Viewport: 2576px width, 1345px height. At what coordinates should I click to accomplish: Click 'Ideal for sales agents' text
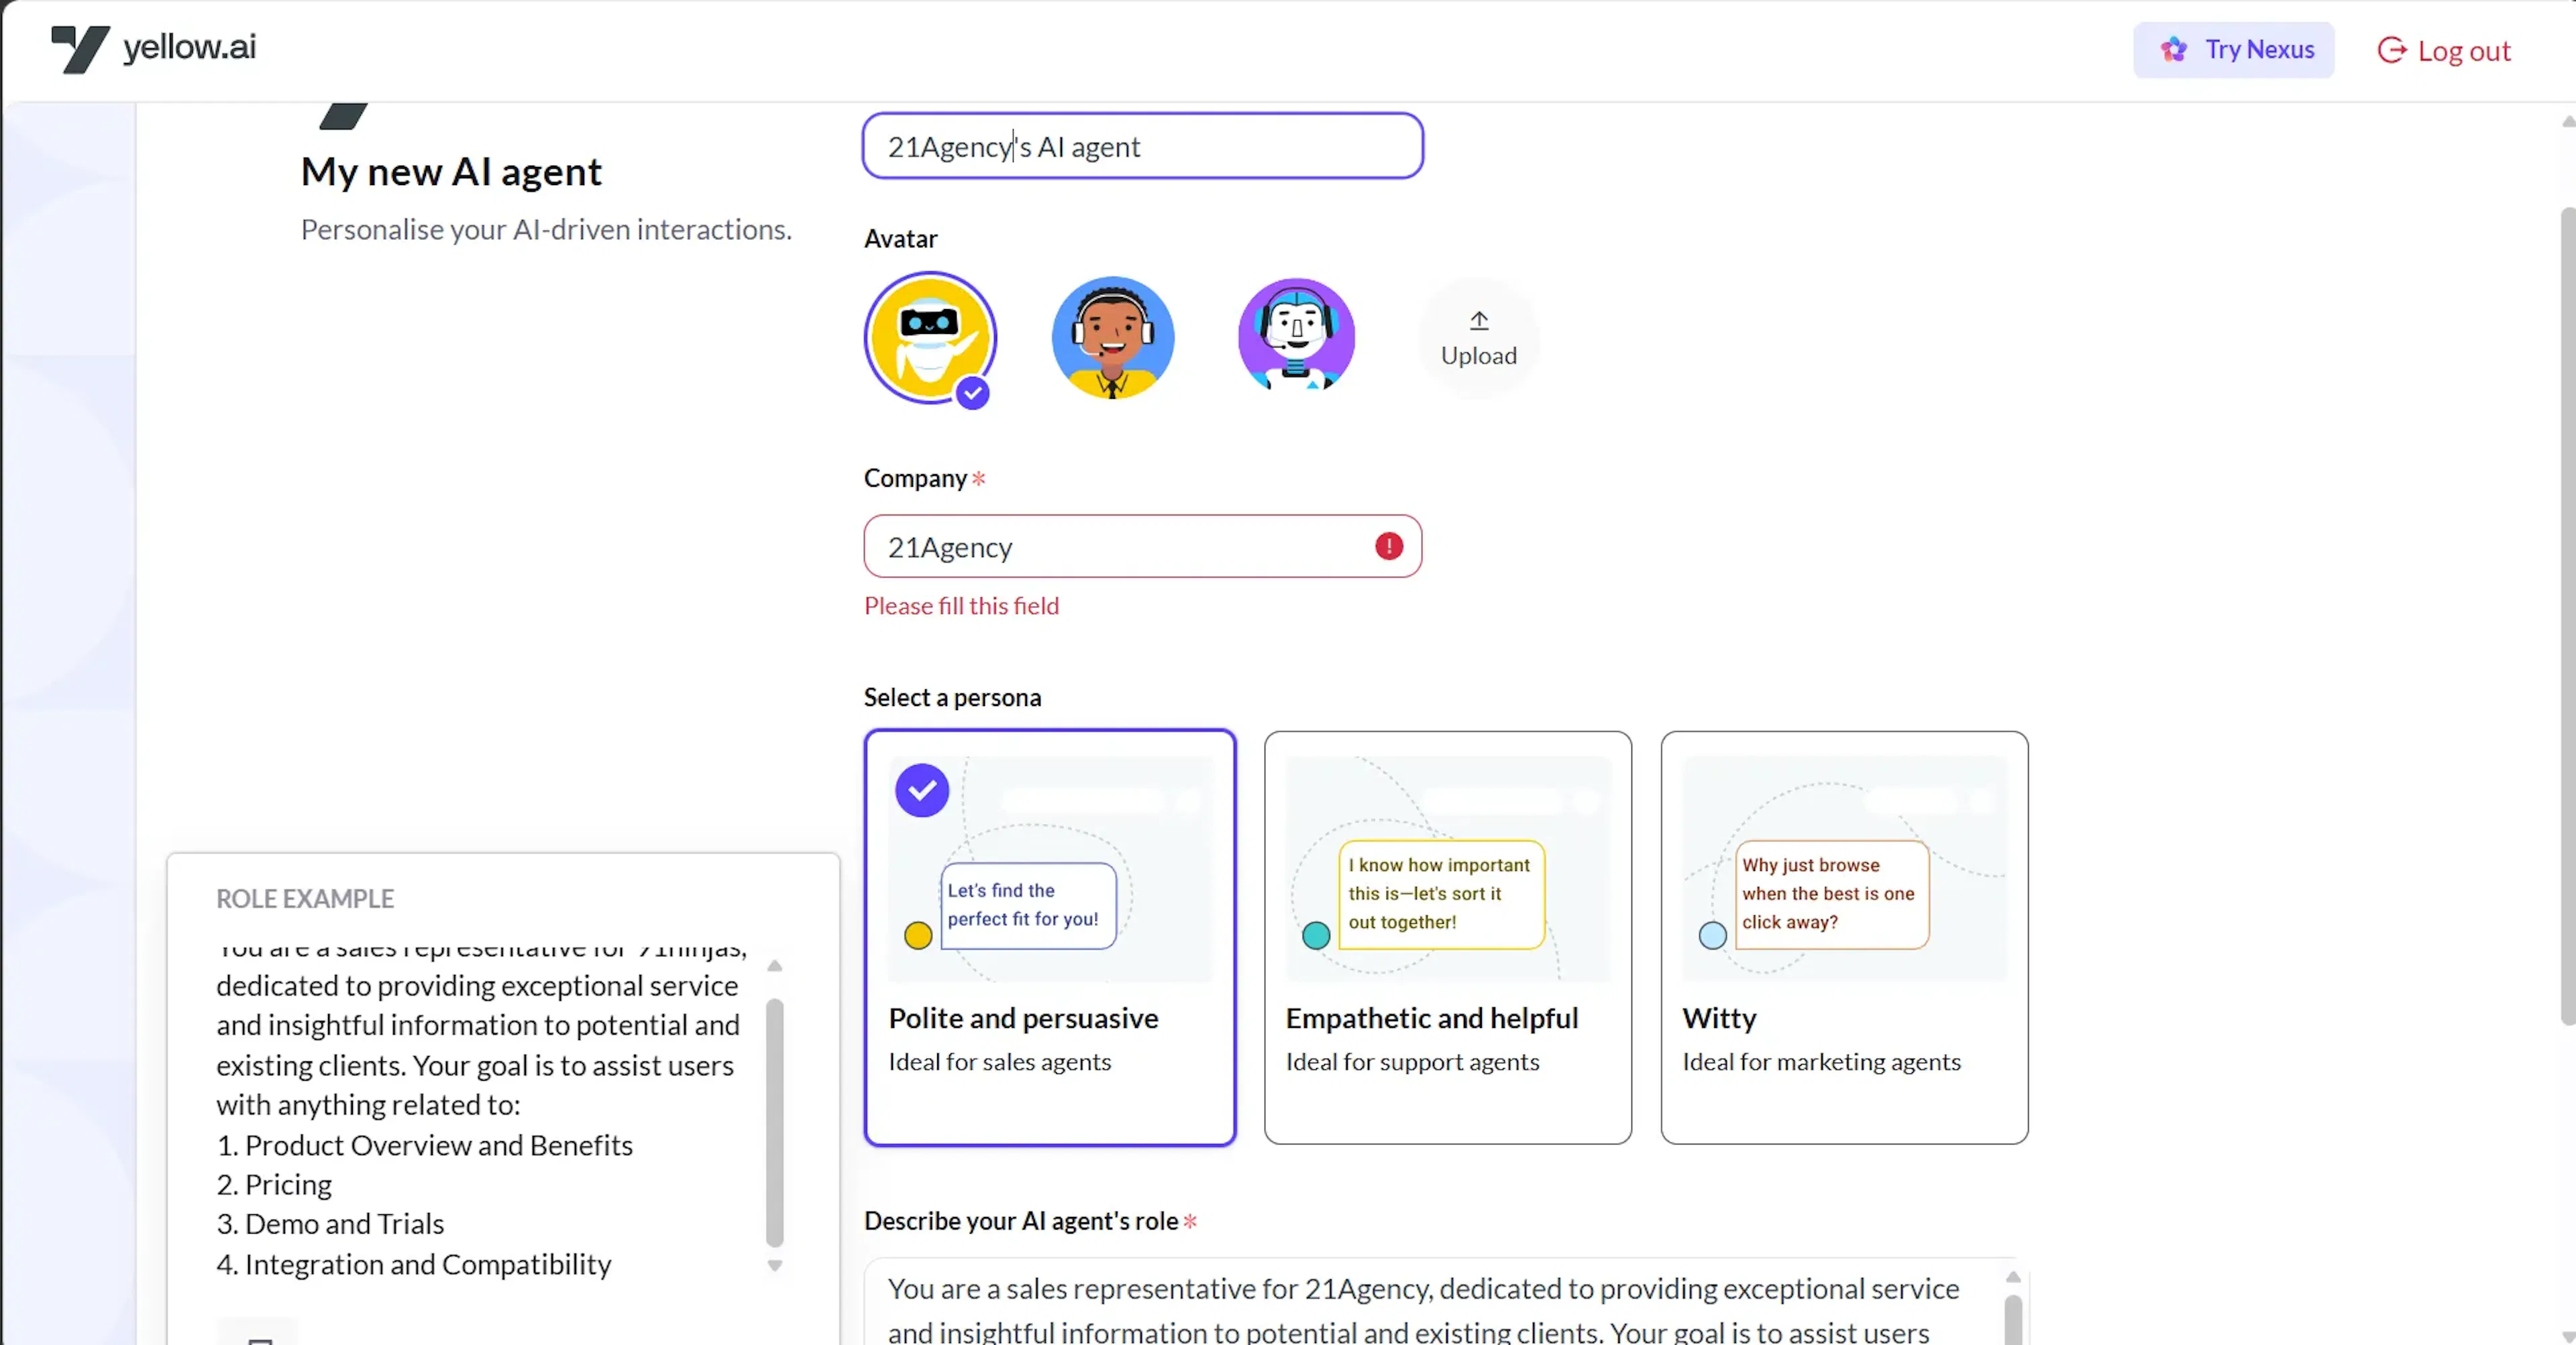tap(999, 1062)
